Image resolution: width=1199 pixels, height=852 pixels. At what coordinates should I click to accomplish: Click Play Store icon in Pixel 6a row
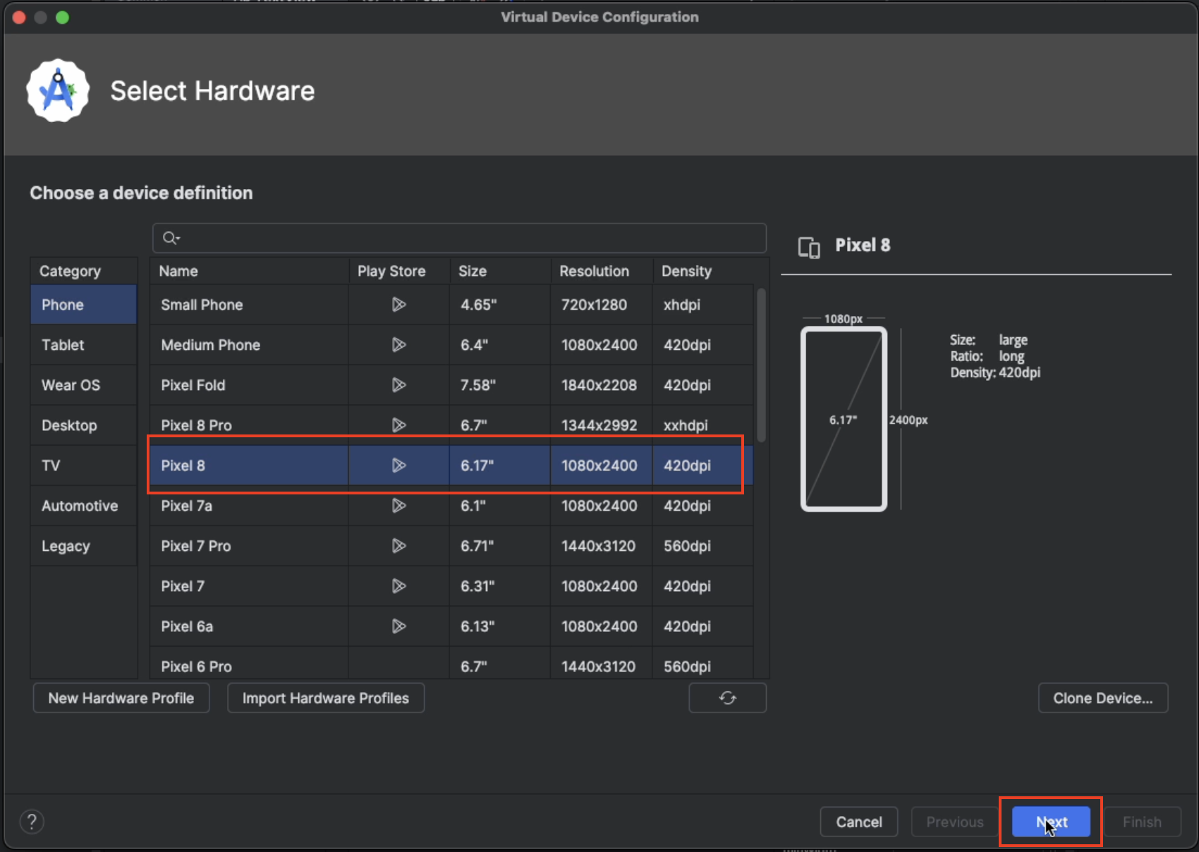click(x=398, y=626)
